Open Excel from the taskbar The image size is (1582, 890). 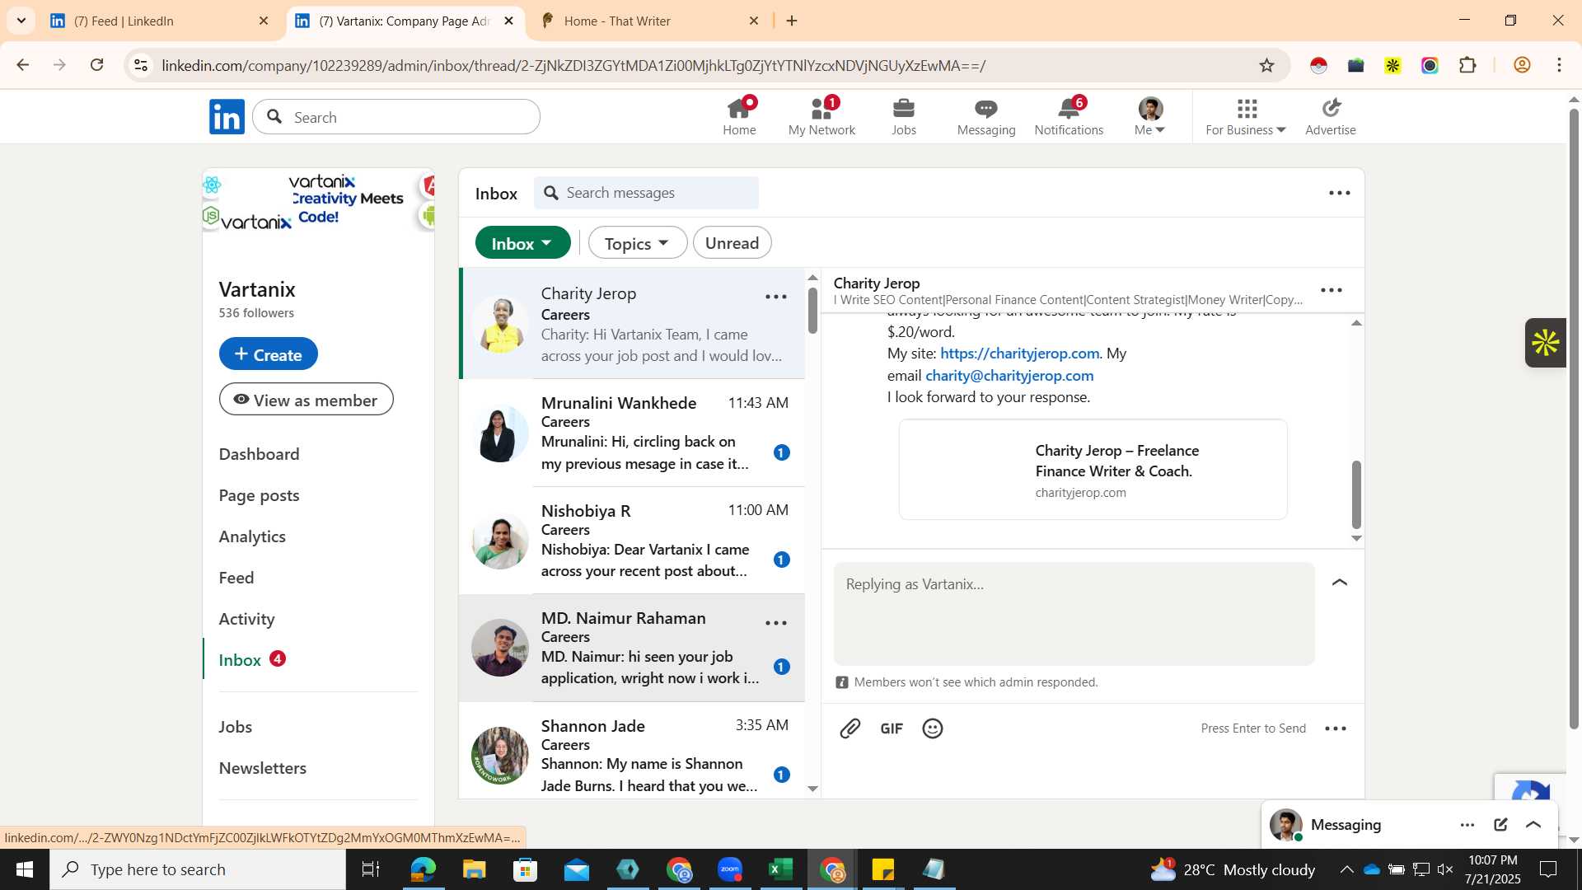point(779,869)
